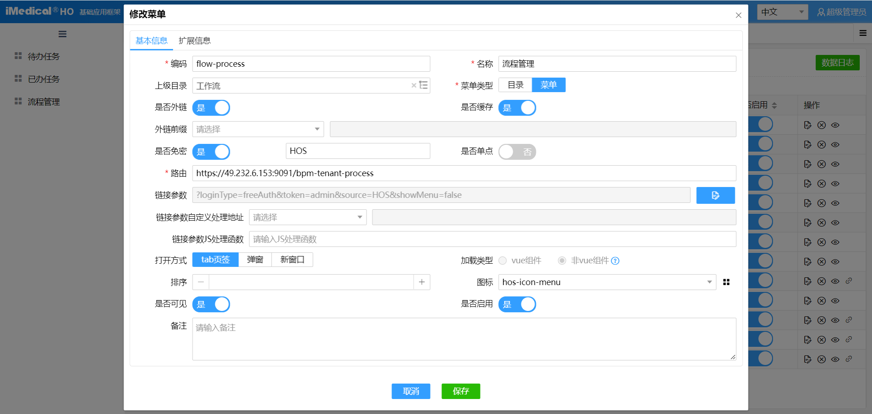Click the minus button in 排序 stepper
Image resolution: width=872 pixels, height=414 pixels.
[x=201, y=282]
